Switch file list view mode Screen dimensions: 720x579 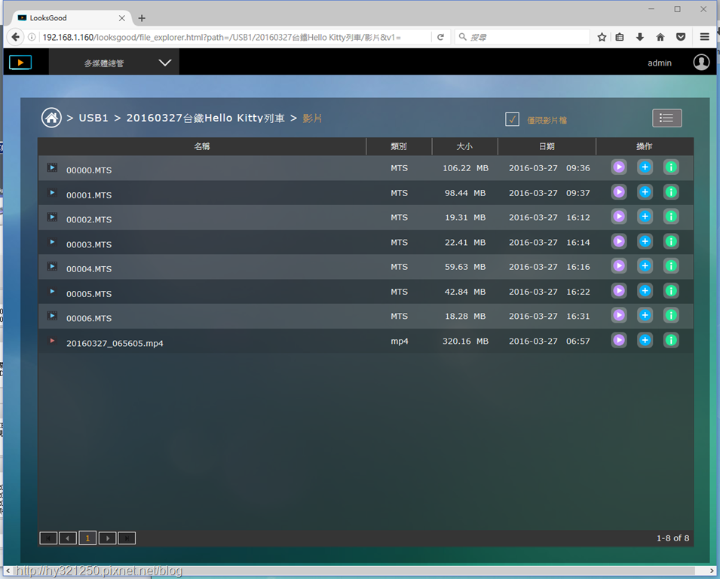666,118
